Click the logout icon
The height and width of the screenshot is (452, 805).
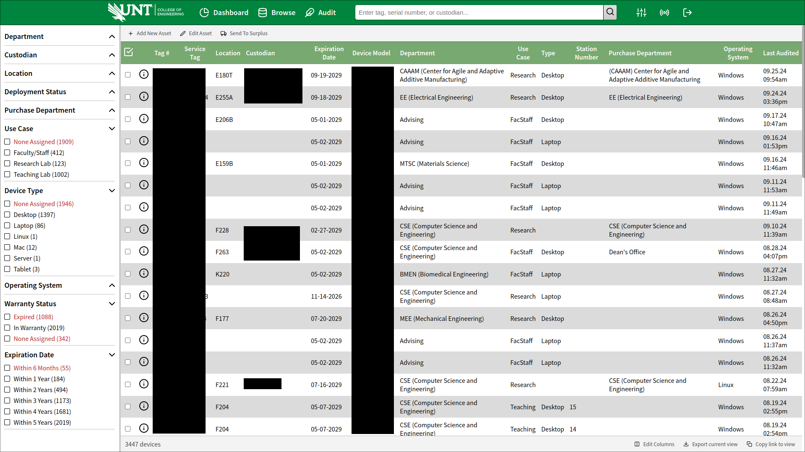[x=687, y=13]
